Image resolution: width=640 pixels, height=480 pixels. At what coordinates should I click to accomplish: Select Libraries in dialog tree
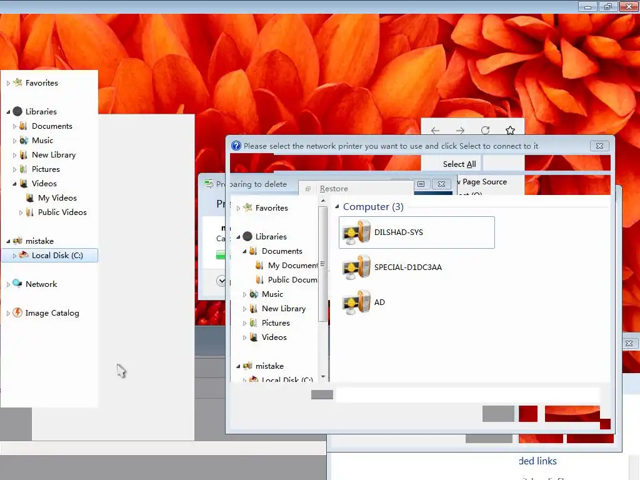(x=271, y=236)
